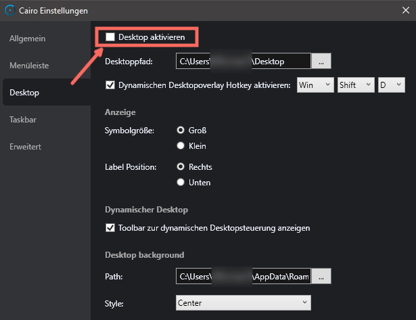The width and height of the screenshot is (416, 320).
Task: Choose Klein symbol size option
Action: tap(181, 145)
